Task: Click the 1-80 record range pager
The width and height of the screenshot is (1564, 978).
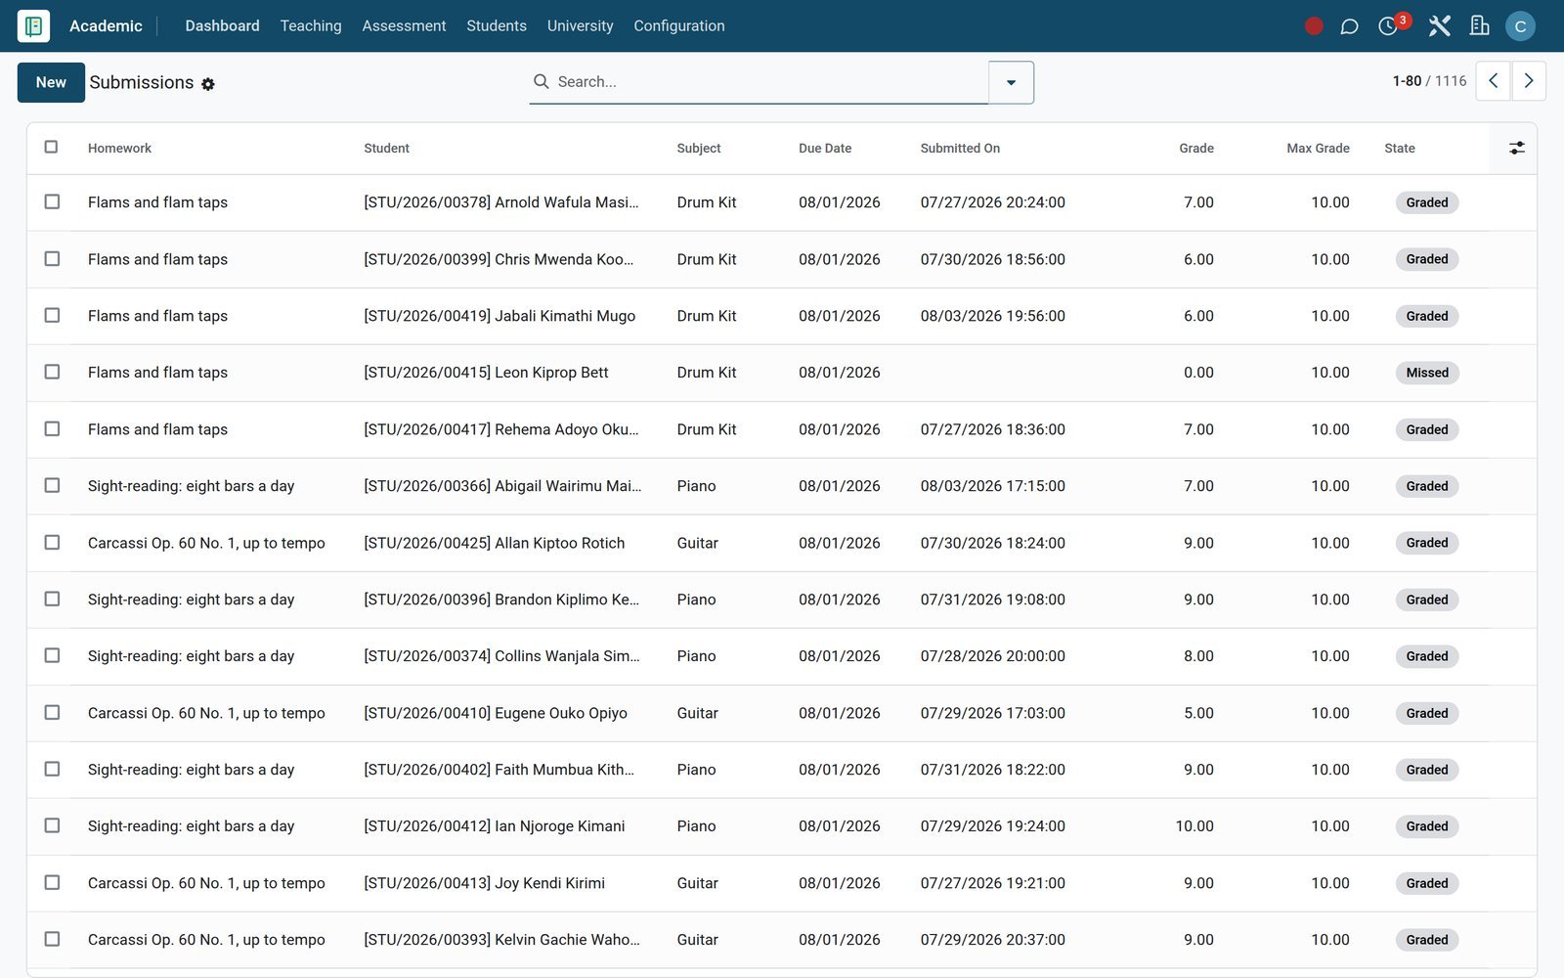Action: pos(1407,81)
